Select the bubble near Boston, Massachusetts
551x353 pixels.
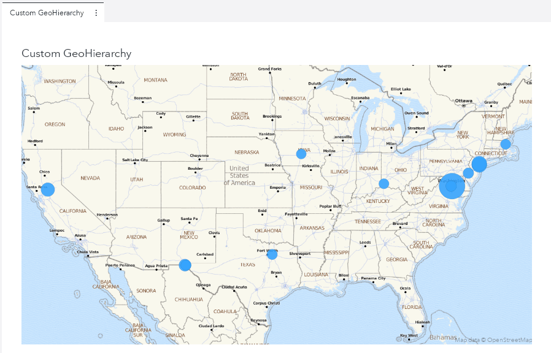tap(506, 144)
